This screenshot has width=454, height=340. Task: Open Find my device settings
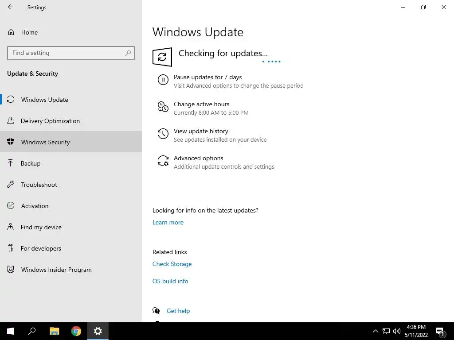71,227
